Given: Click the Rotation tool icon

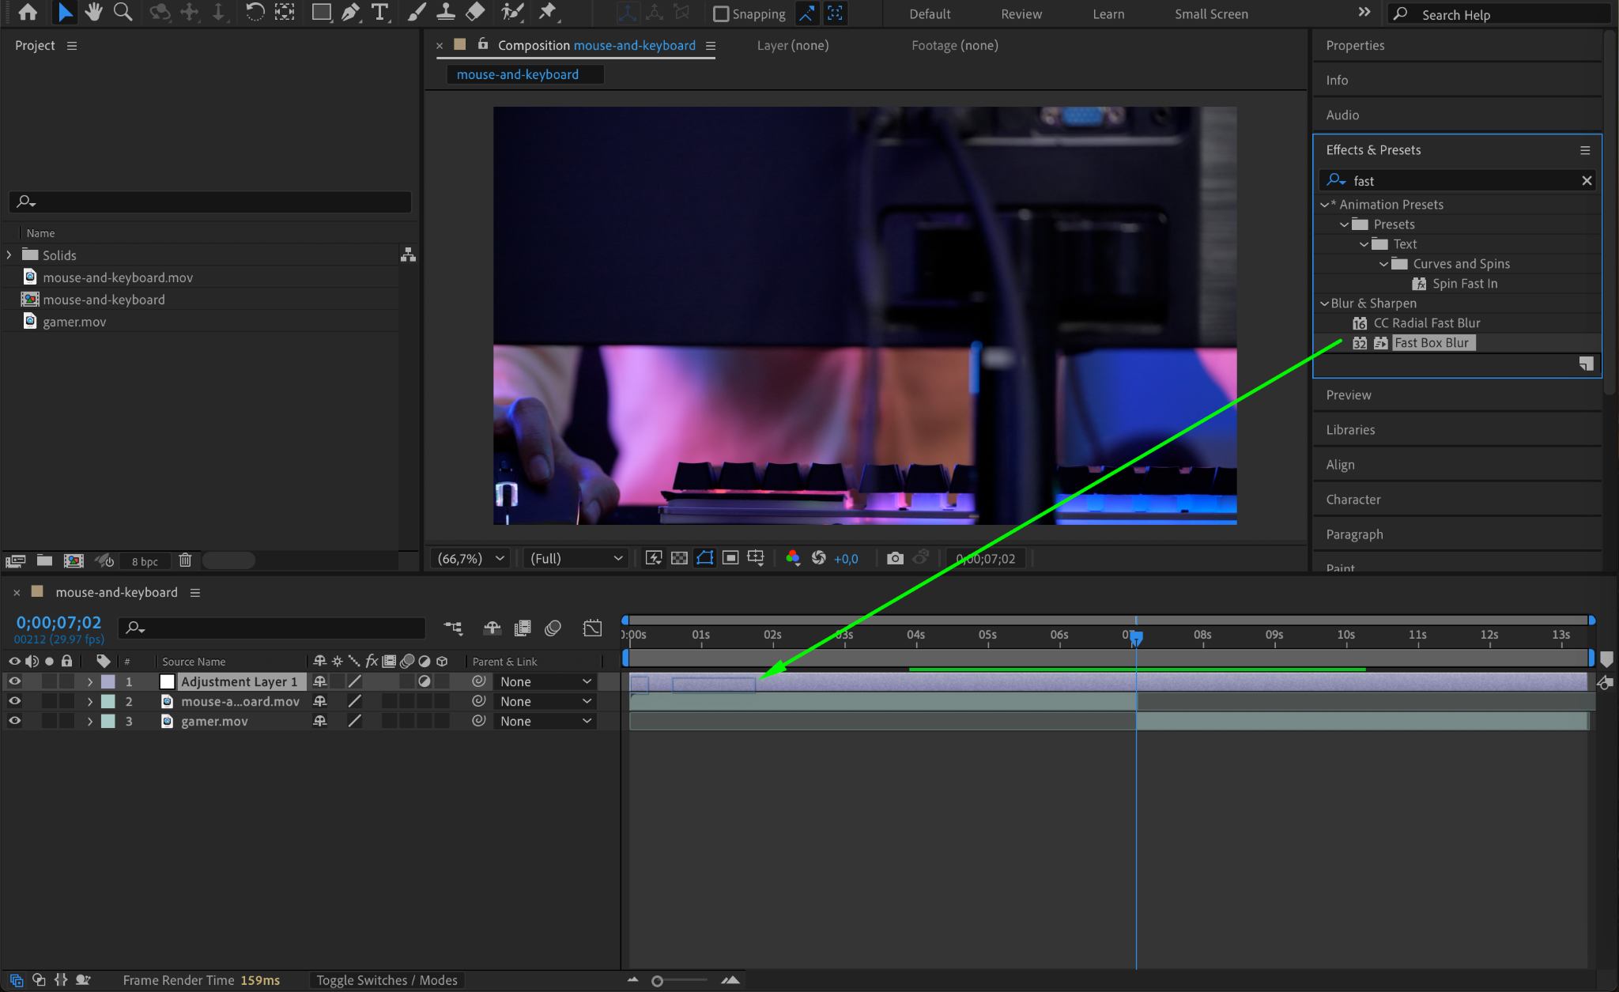Looking at the screenshot, I should (255, 12).
